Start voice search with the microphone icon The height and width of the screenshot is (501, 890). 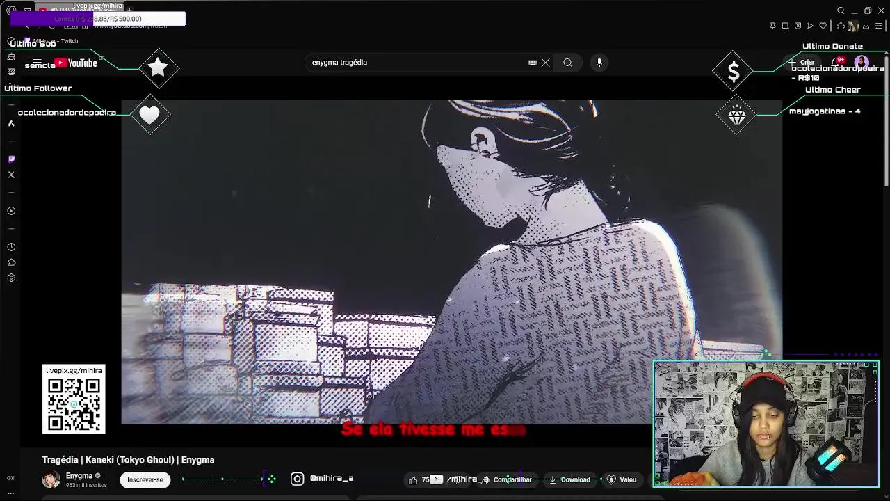(599, 63)
